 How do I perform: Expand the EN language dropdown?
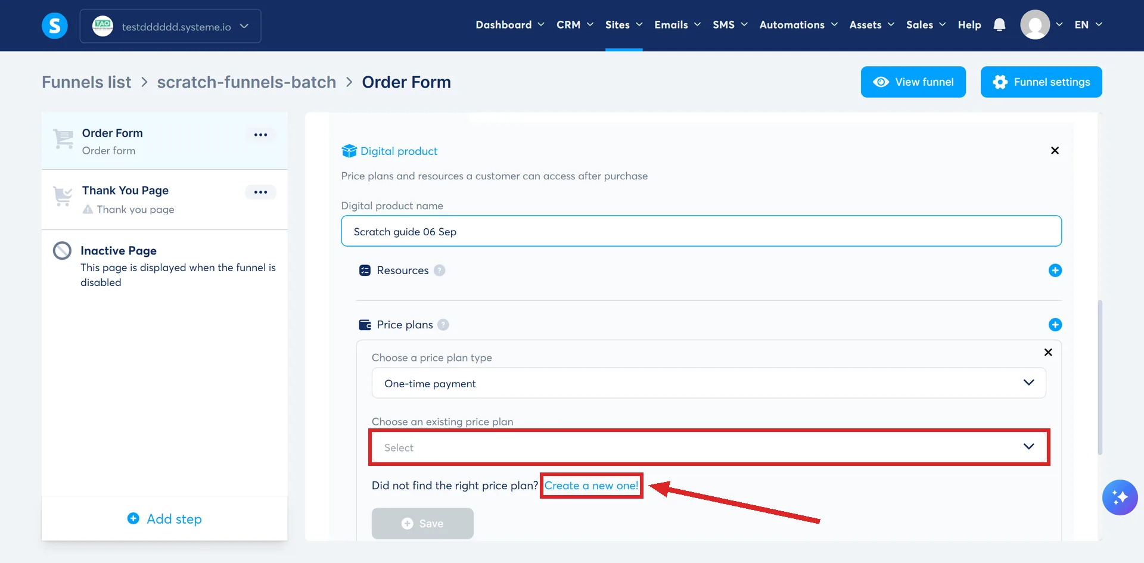1088,25
